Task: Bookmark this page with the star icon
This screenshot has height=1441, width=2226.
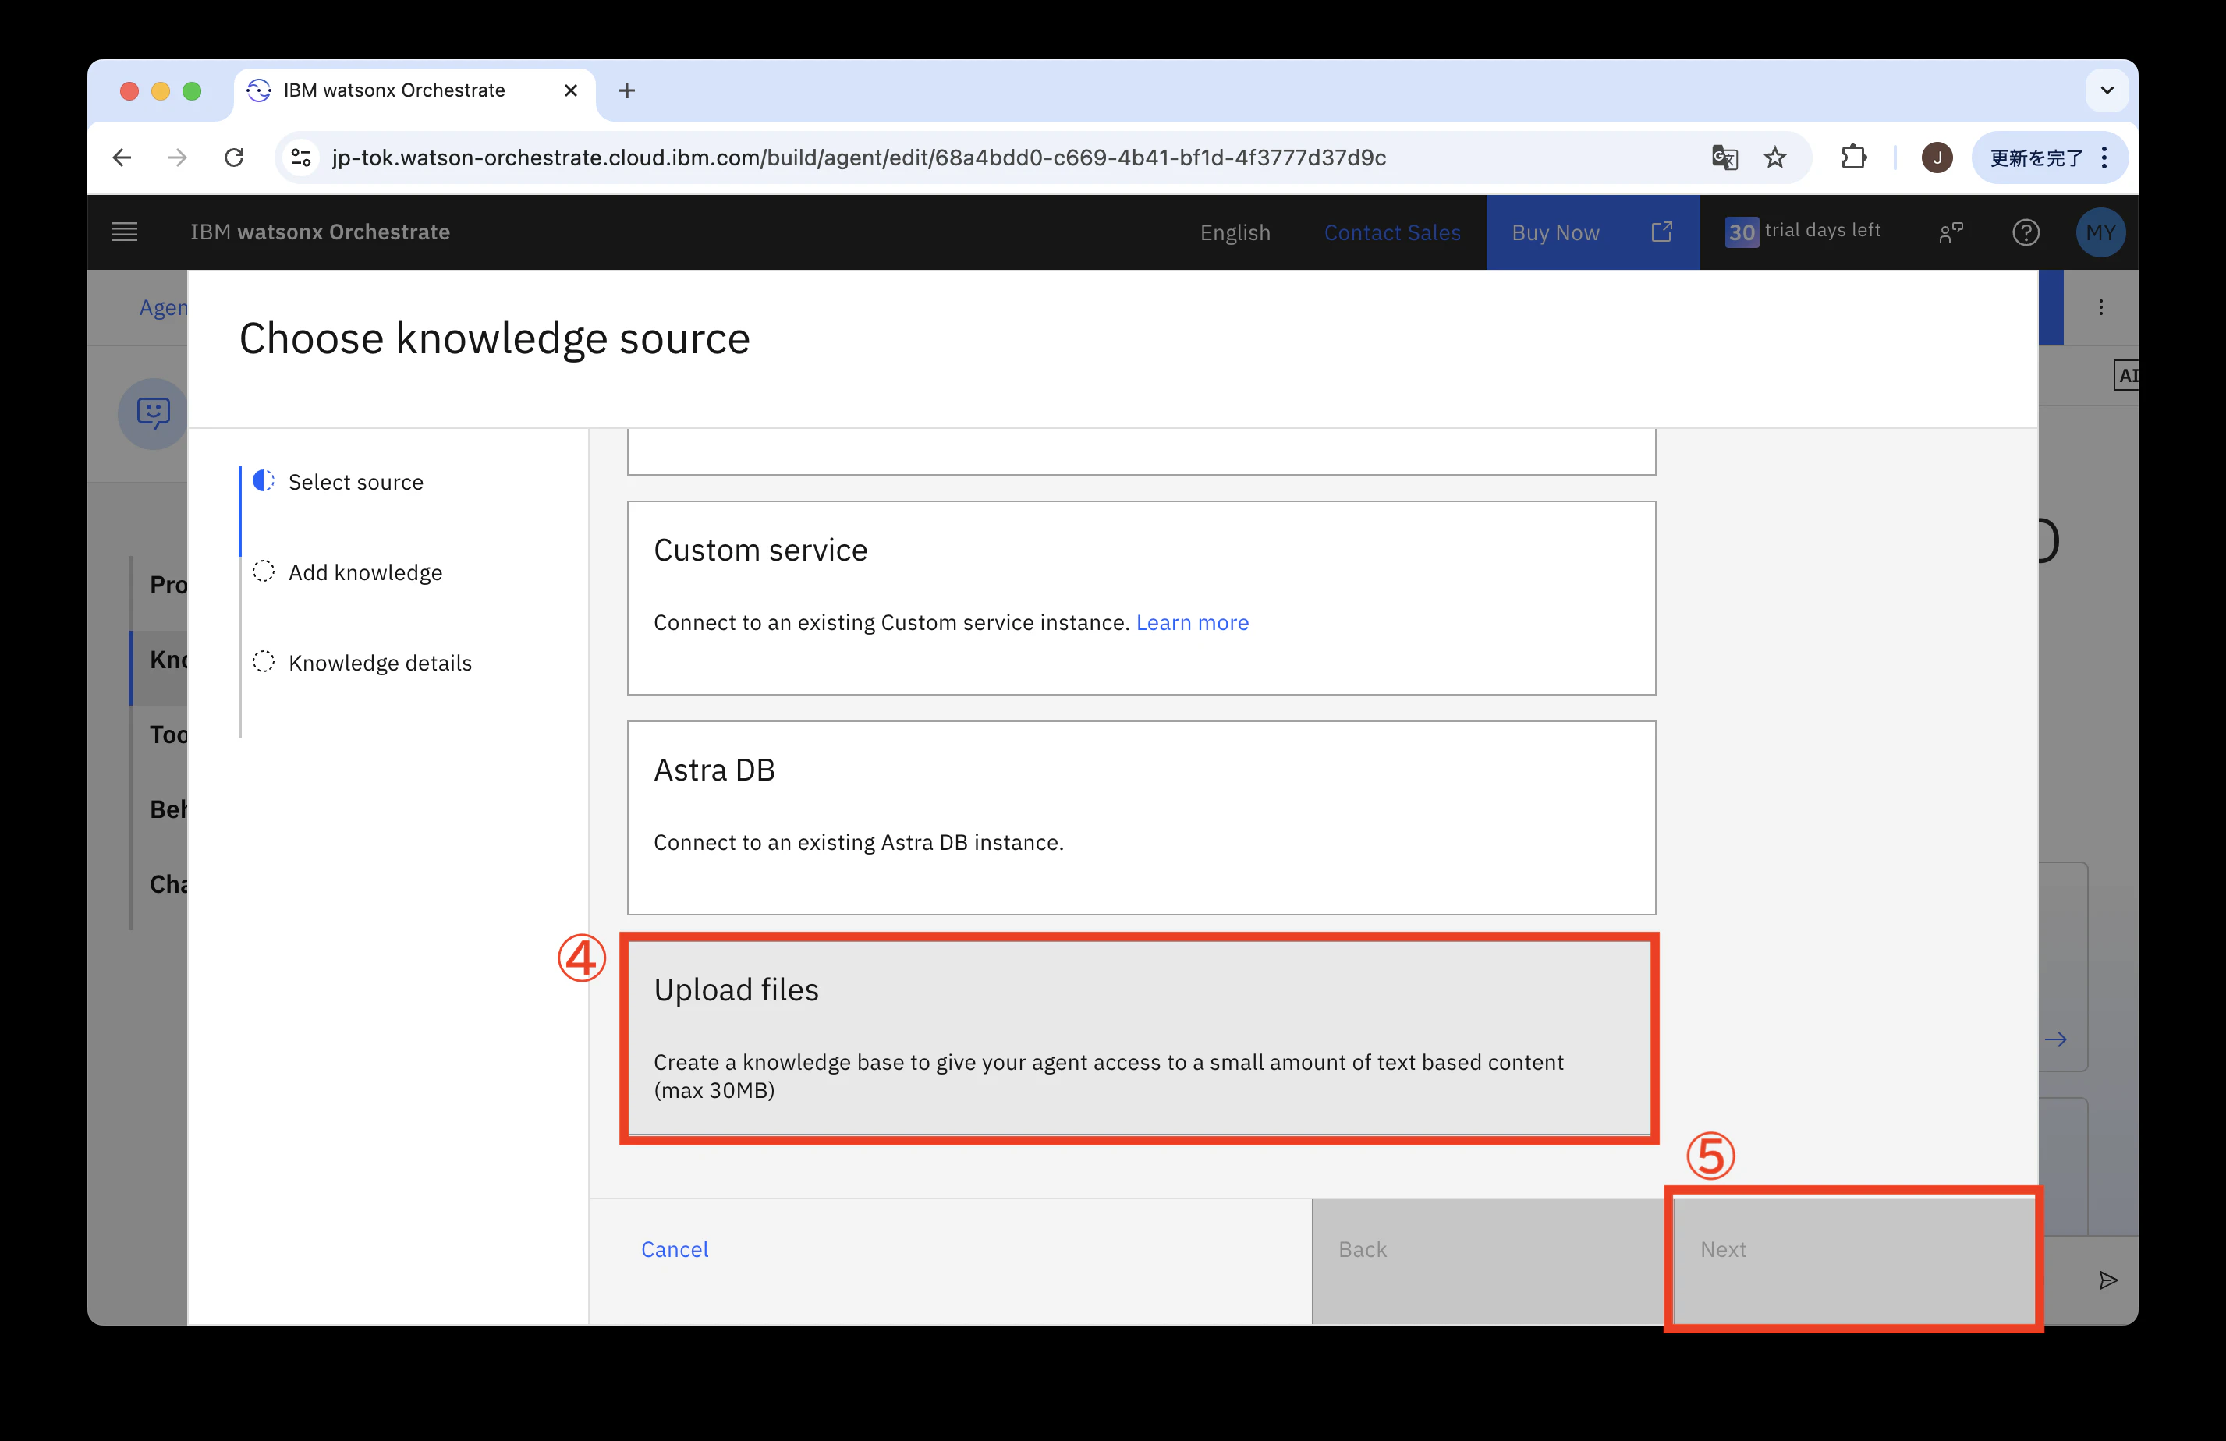Action: (1774, 157)
